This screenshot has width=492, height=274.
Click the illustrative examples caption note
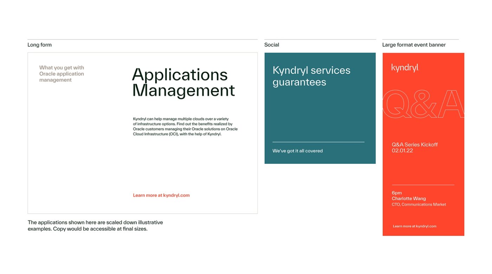click(x=95, y=226)
